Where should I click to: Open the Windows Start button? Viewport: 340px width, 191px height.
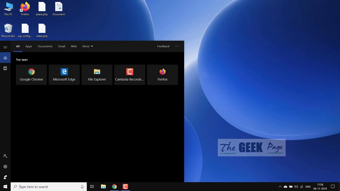tap(5, 187)
